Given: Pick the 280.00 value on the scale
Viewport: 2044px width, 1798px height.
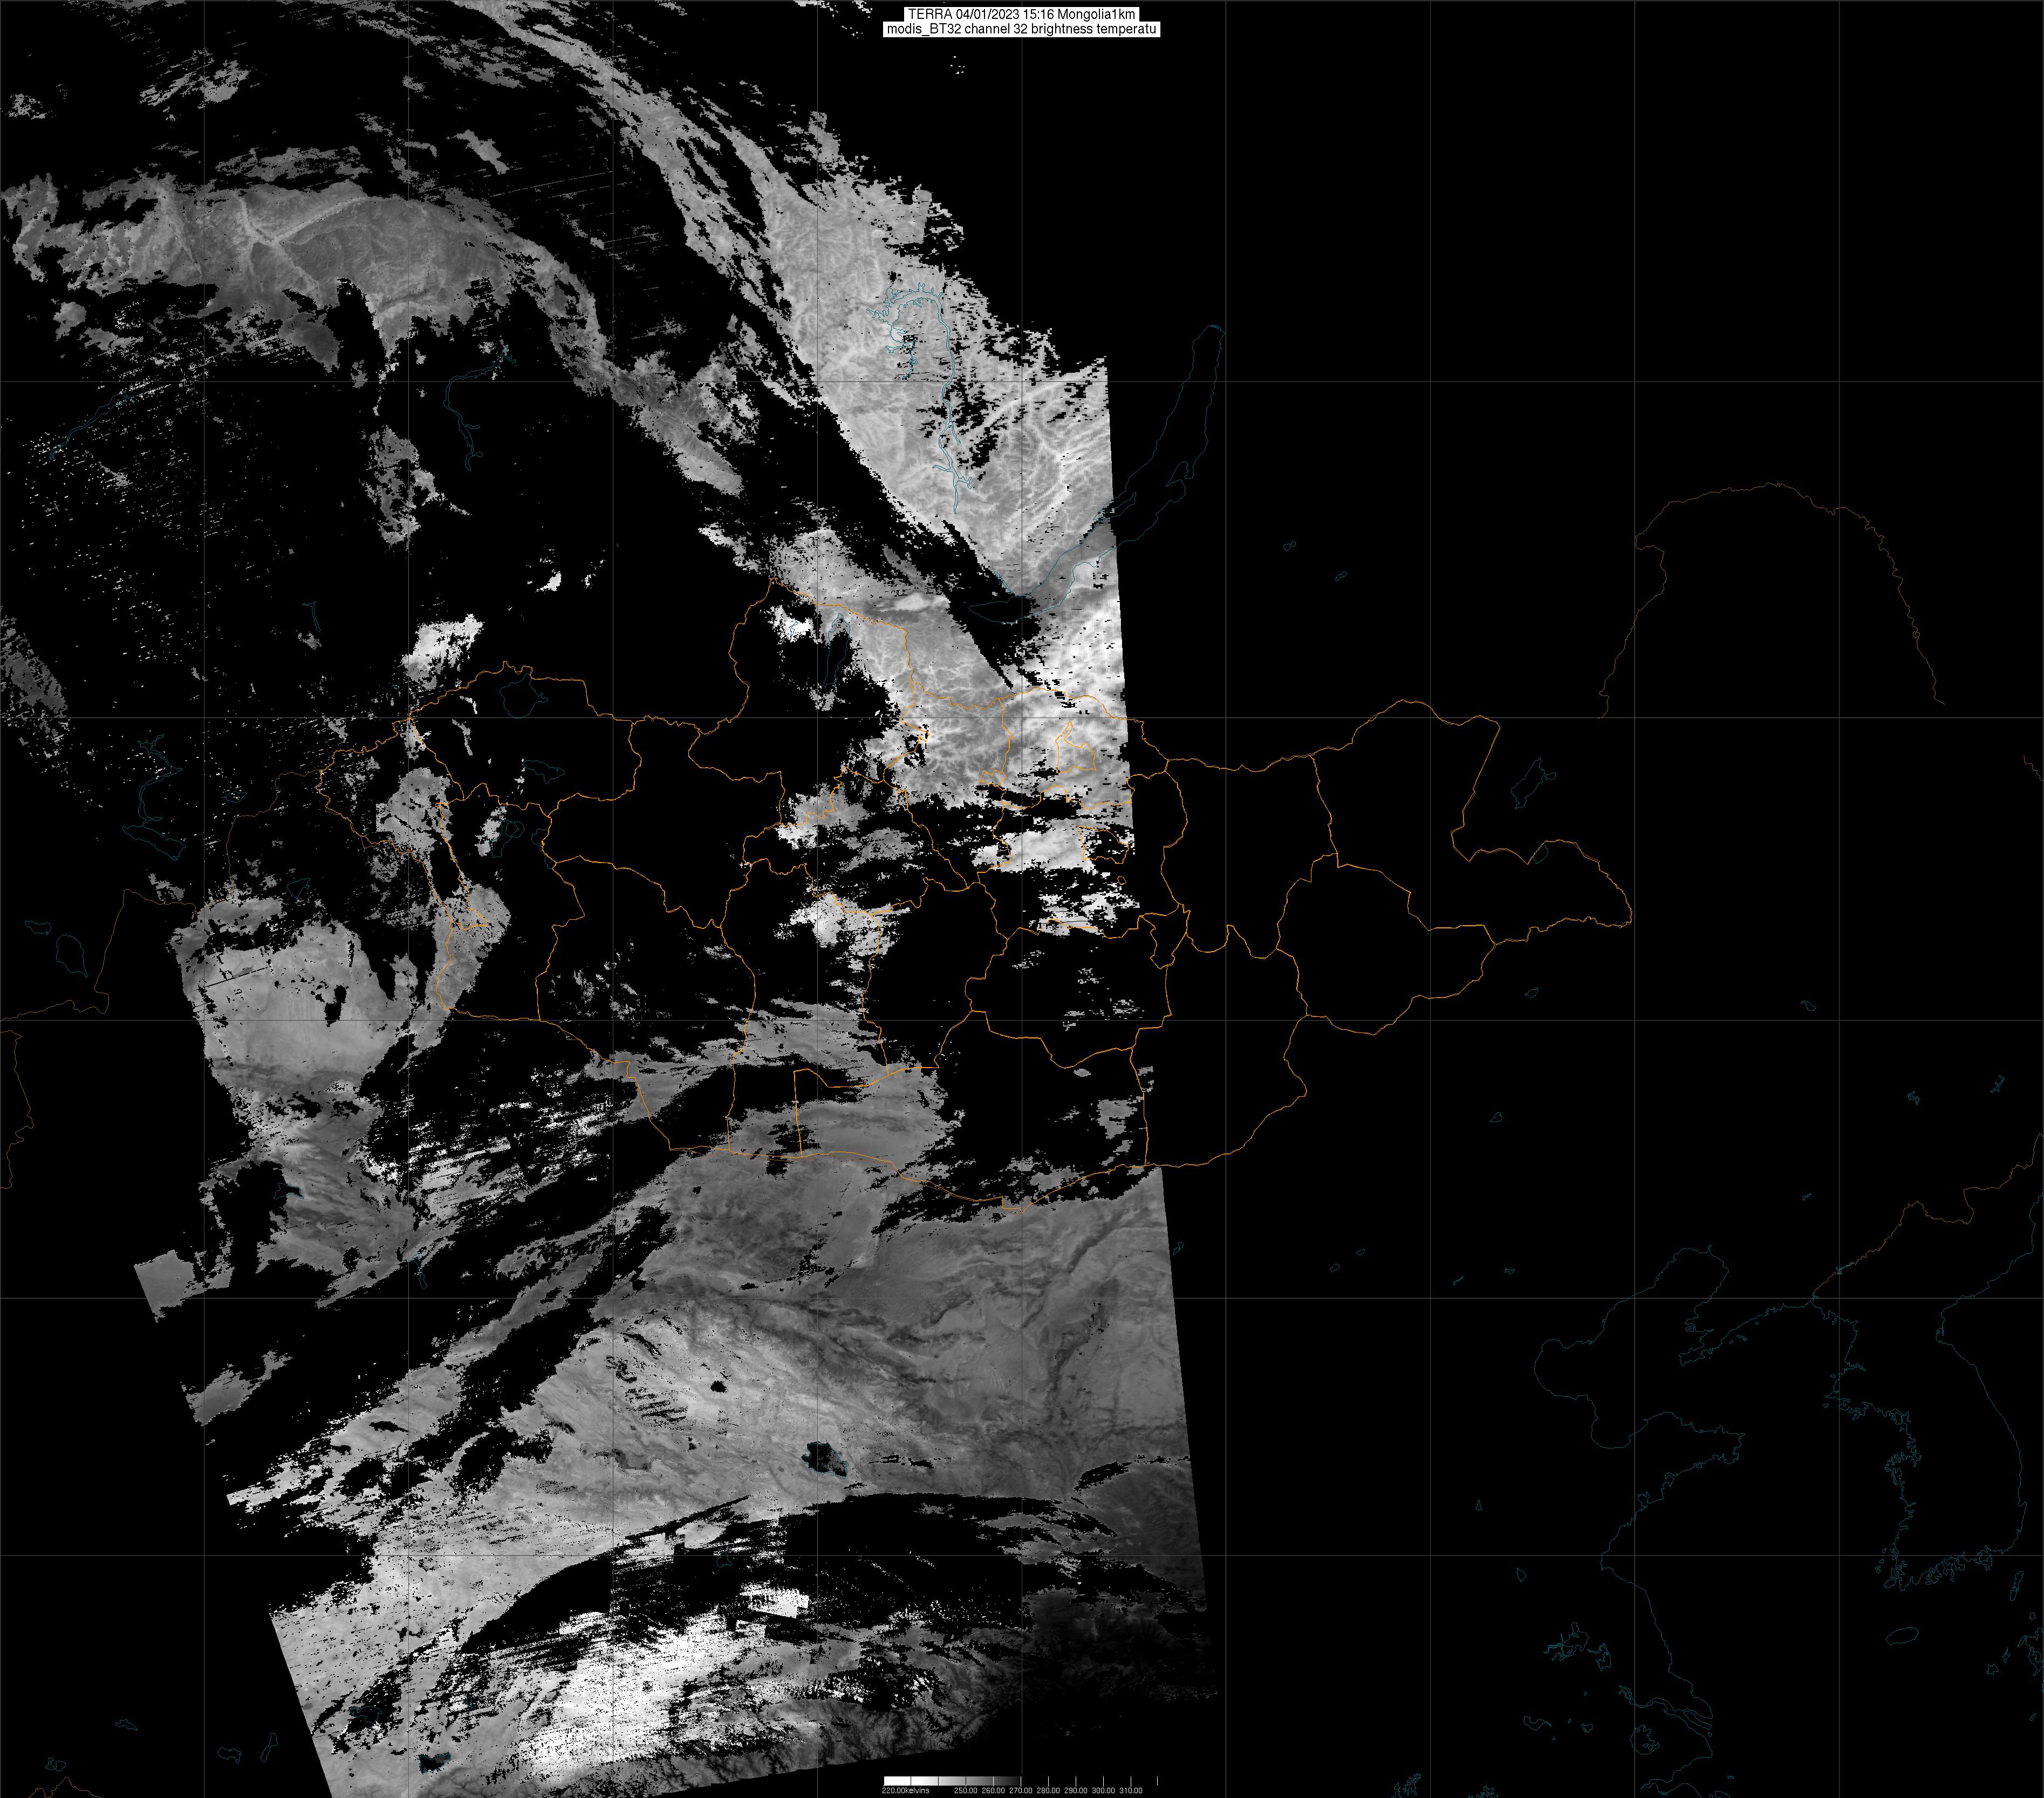Looking at the screenshot, I should 1048,1790.
